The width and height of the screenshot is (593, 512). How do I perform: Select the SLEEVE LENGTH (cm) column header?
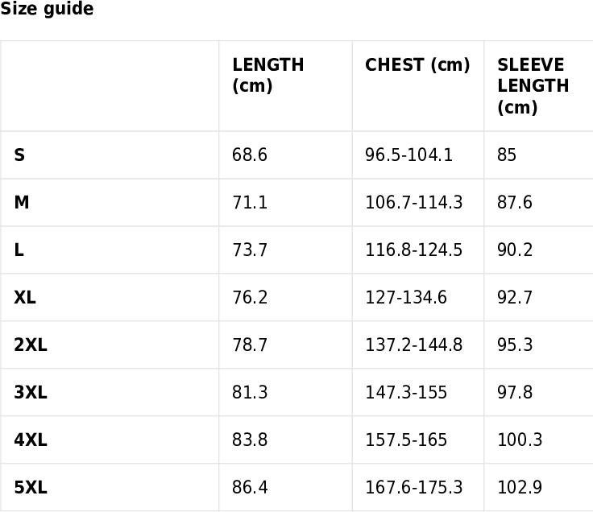(x=533, y=86)
